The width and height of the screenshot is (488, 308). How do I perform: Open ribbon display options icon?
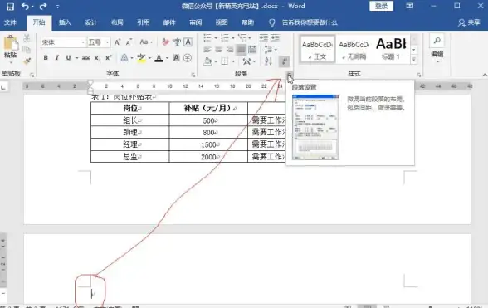click(410, 6)
